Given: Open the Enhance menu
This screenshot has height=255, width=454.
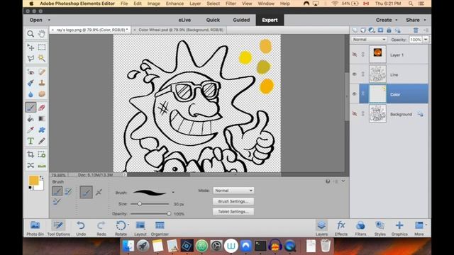Looking at the screenshot, I should tap(175, 4).
